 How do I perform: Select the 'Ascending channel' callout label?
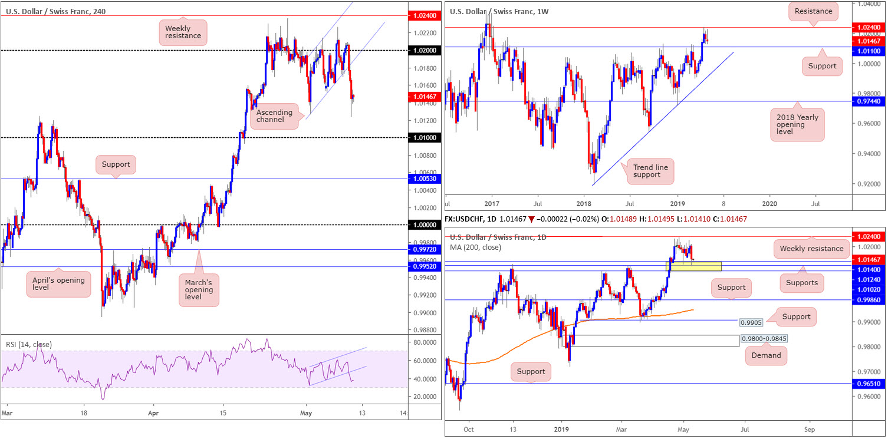pyautogui.click(x=275, y=115)
